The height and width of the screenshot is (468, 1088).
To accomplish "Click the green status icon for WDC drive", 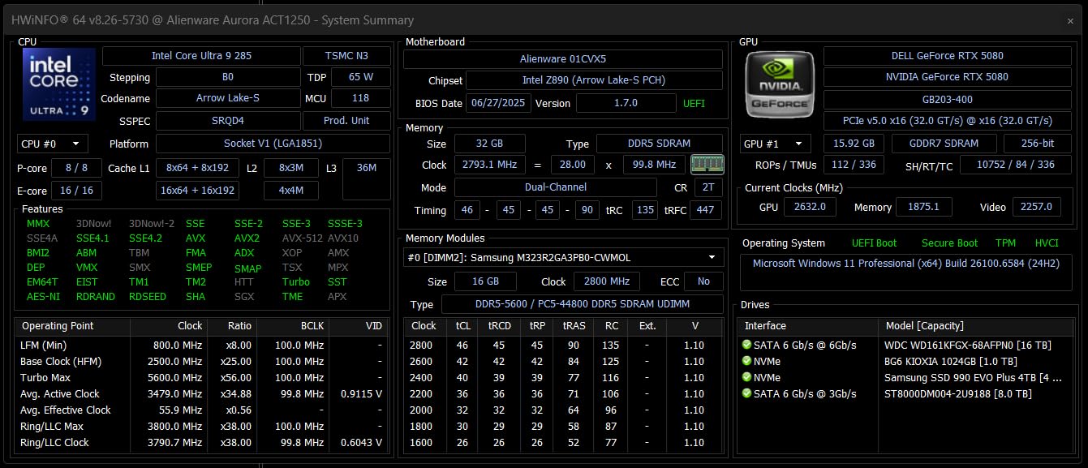I will (x=746, y=346).
